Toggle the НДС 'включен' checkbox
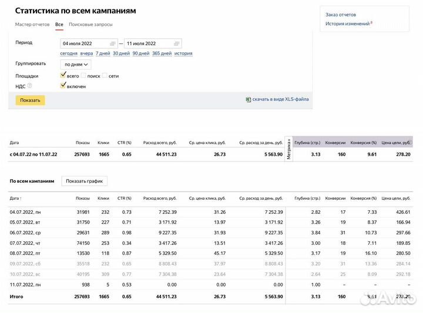The width and height of the screenshot is (423, 313). 63,86
